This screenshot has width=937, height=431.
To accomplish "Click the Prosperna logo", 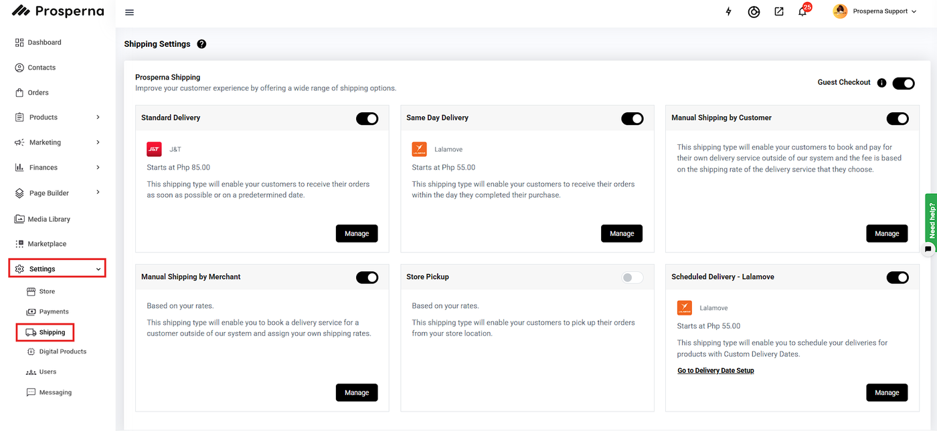I will (58, 11).
